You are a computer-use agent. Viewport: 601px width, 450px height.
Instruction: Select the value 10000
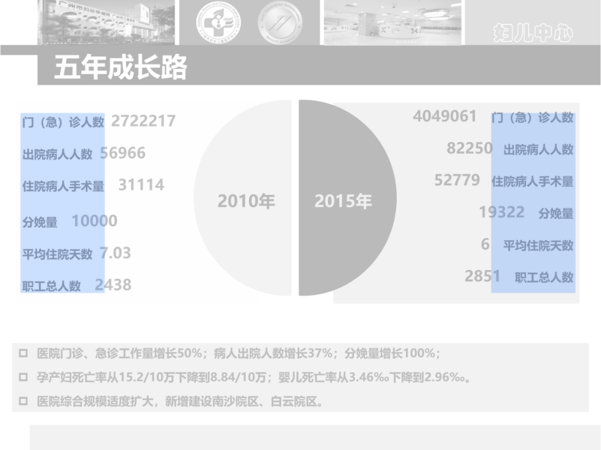[x=95, y=221]
